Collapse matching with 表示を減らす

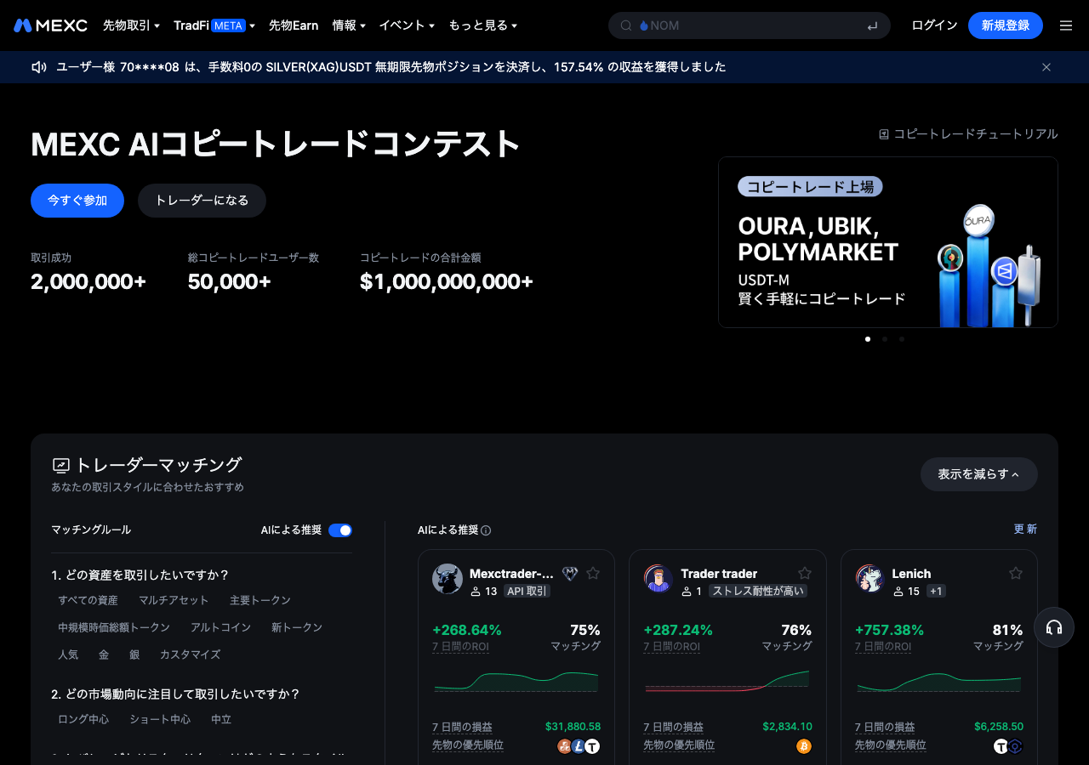[x=979, y=474]
